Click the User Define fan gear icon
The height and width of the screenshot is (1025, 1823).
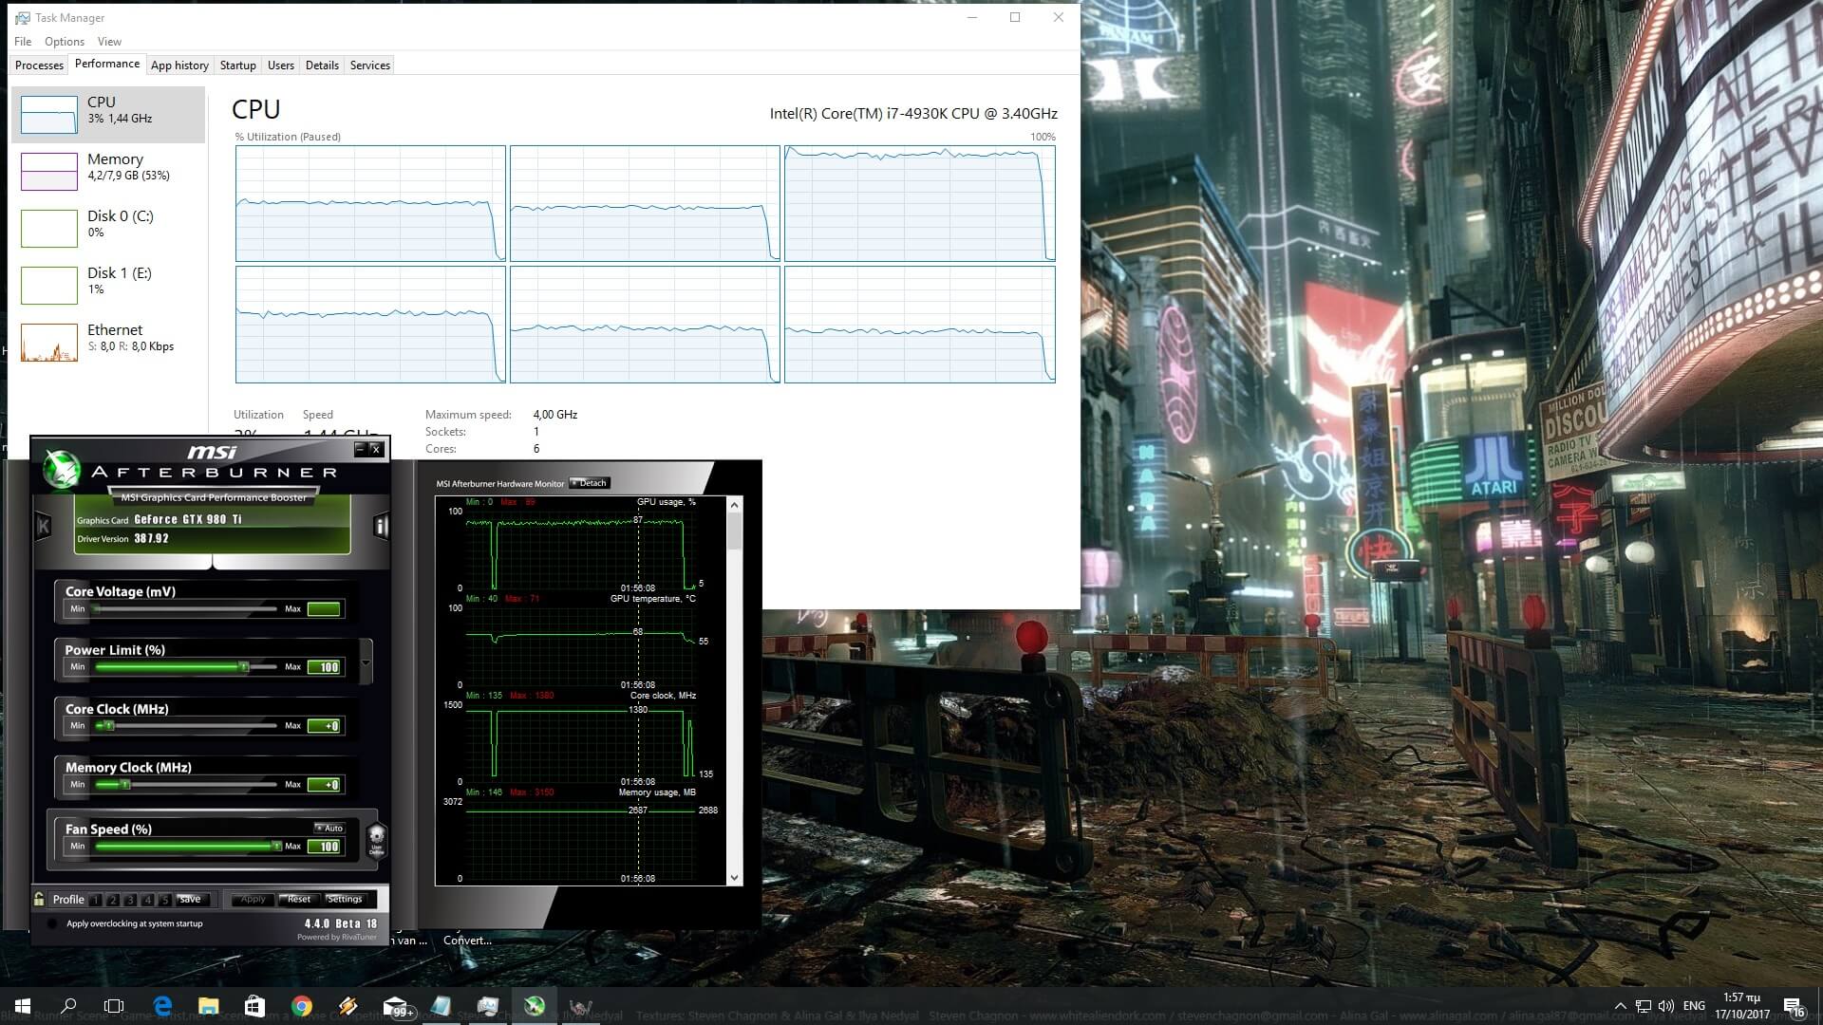376,839
